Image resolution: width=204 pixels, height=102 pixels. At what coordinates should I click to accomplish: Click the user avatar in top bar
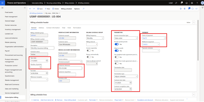[202, 3]
